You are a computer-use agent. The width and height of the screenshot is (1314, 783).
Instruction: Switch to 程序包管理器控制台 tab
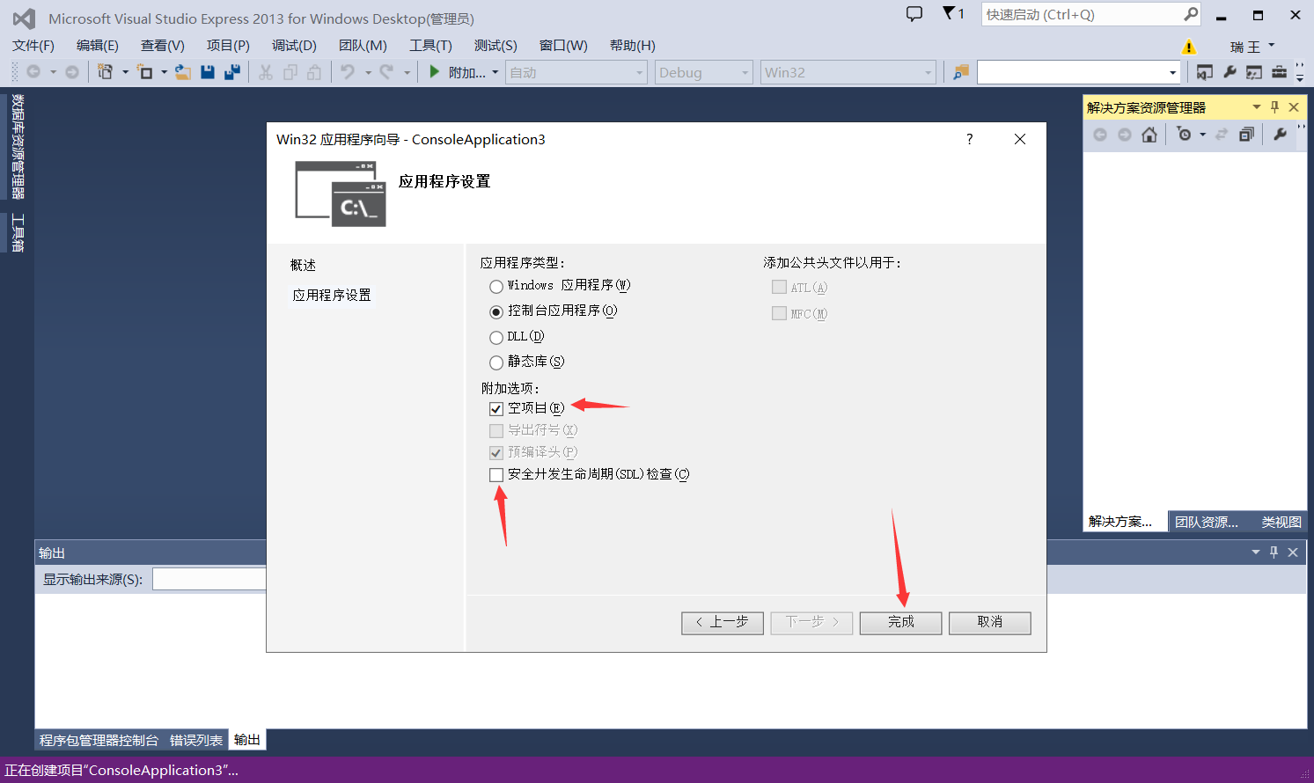pos(99,740)
